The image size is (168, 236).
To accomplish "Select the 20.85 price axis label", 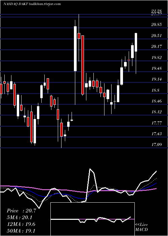I will tap(157, 25).
